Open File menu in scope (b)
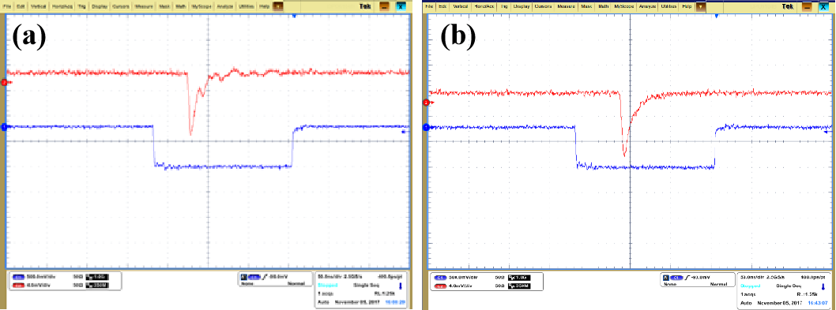The height and width of the screenshot is (310, 836). point(429,6)
